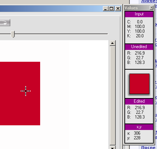Click the K value 20.0 field
The height and width of the screenshot is (149, 157).
140,36
